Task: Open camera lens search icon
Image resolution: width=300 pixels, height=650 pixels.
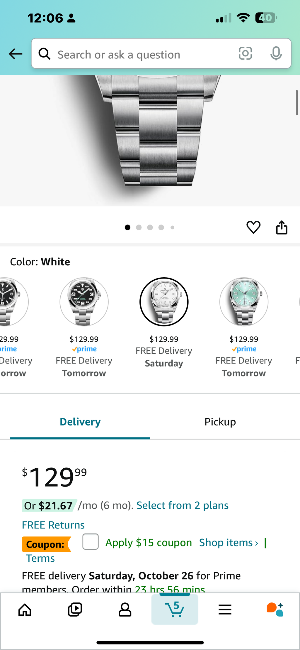Action: coord(245,53)
